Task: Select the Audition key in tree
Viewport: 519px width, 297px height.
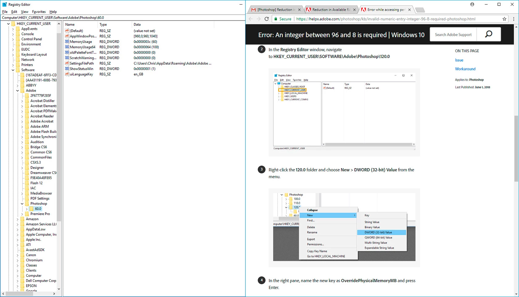Action: (x=37, y=142)
